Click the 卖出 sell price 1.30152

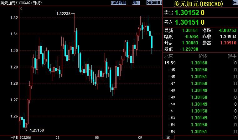click(x=187, y=13)
